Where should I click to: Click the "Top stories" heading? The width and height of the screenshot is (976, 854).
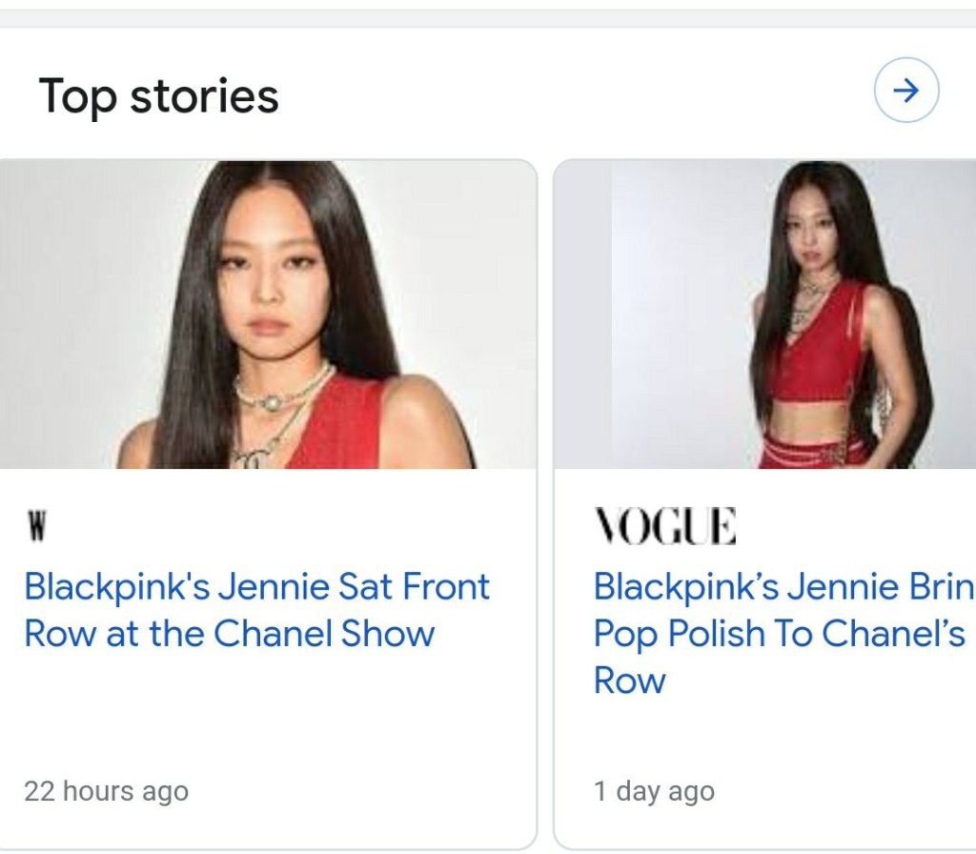(x=158, y=96)
